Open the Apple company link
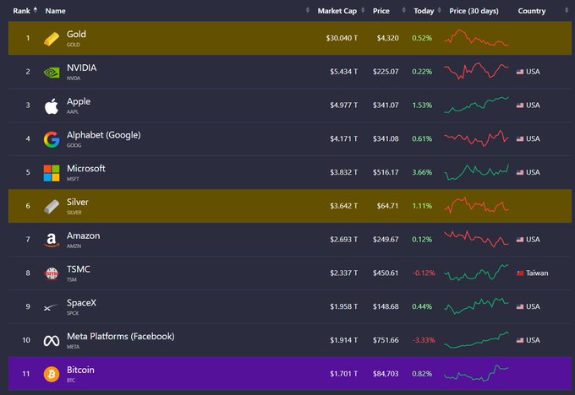575x395 pixels. click(79, 101)
